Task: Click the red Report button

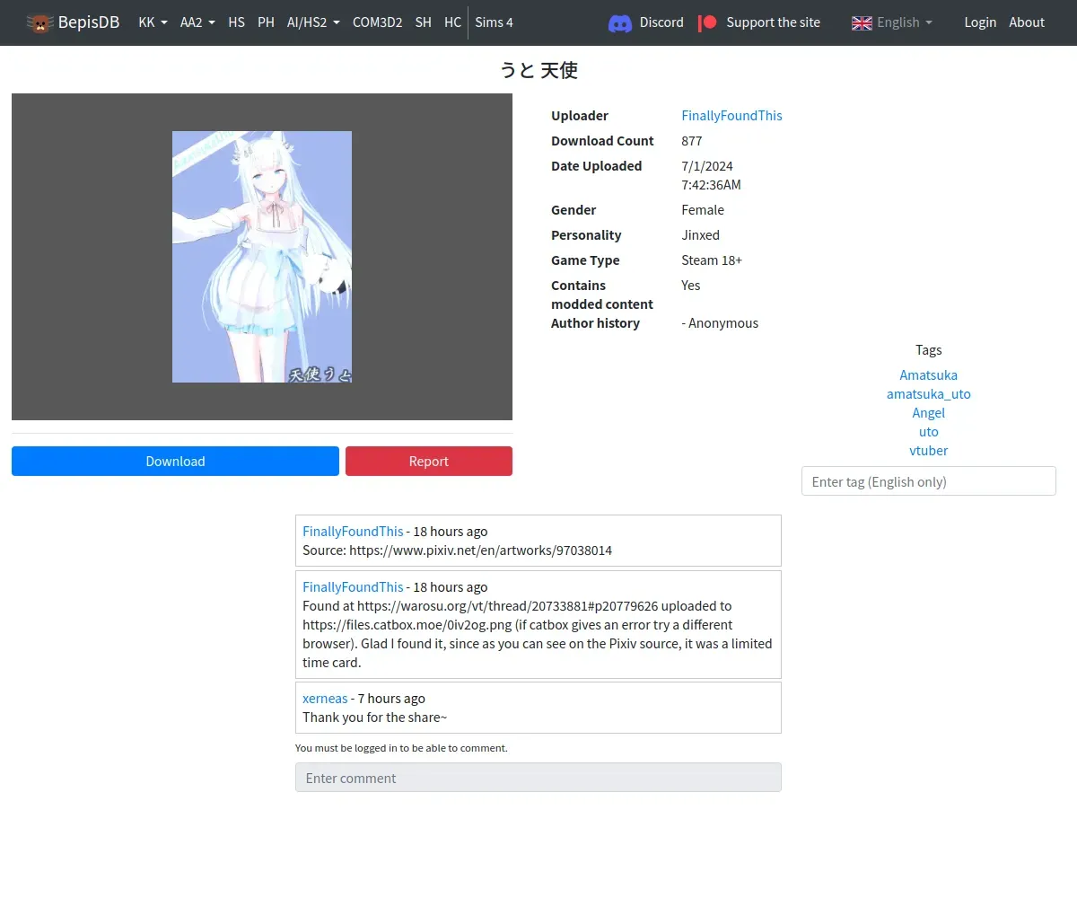Action: point(429,461)
